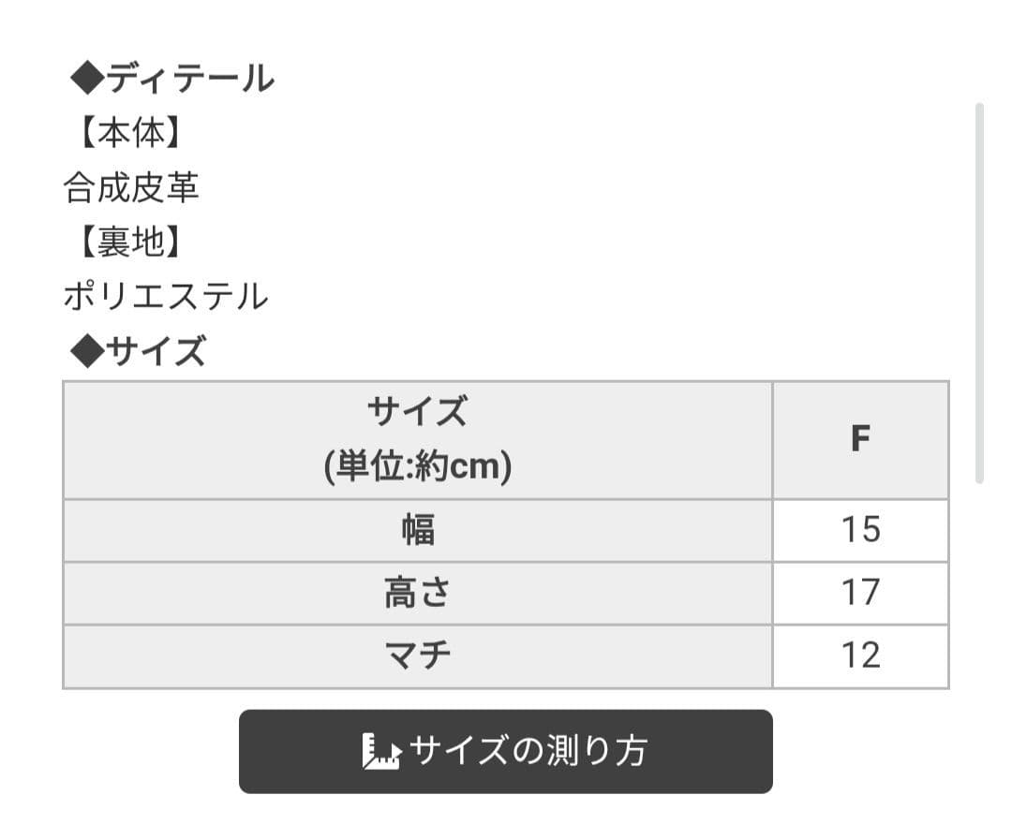Click the 幅 row label

[x=416, y=529]
